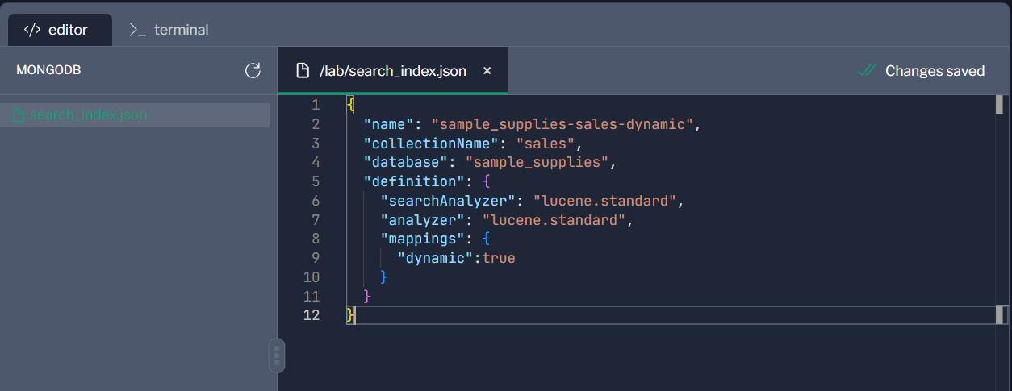Switch to the terminal tab
Viewport: 1012px width, 391px height.
pyautogui.click(x=169, y=30)
